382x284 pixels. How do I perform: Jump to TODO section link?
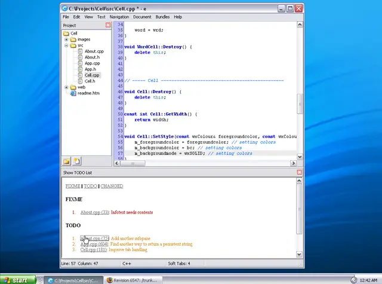[x=90, y=186]
